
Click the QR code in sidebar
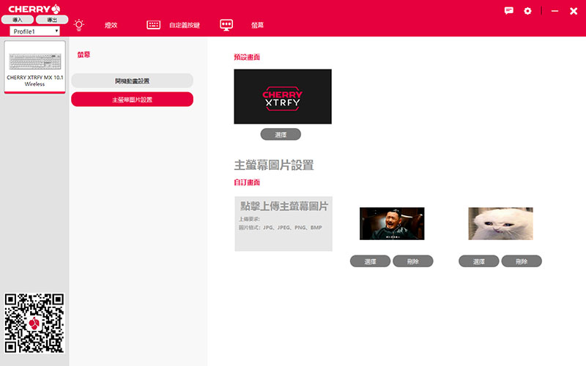34,323
